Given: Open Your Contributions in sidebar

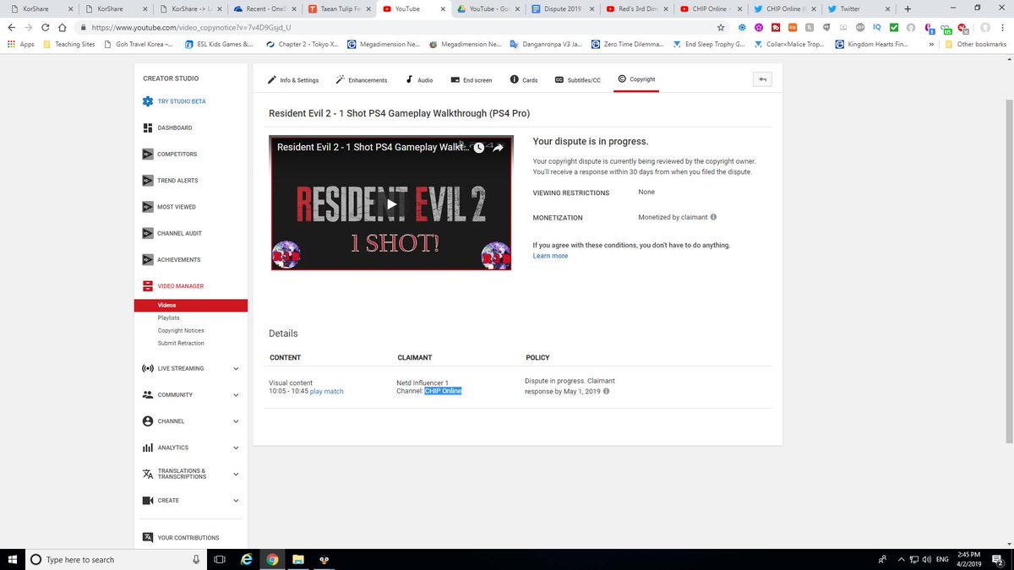Looking at the screenshot, I should pyautogui.click(x=180, y=537).
